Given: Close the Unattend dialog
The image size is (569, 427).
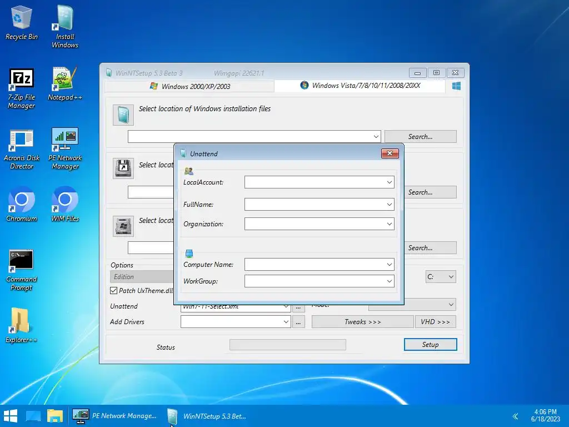Looking at the screenshot, I should point(390,153).
